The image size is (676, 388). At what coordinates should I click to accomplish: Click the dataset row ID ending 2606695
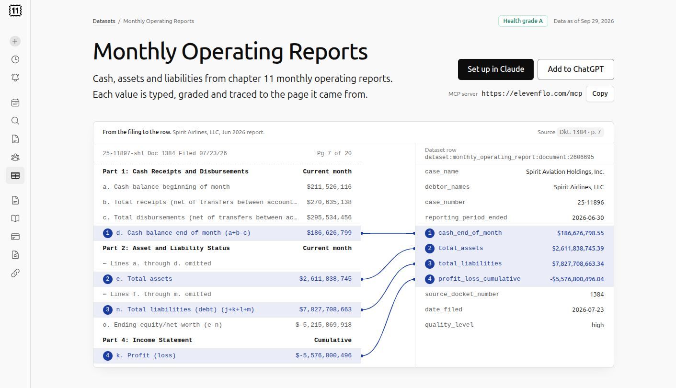pos(509,157)
